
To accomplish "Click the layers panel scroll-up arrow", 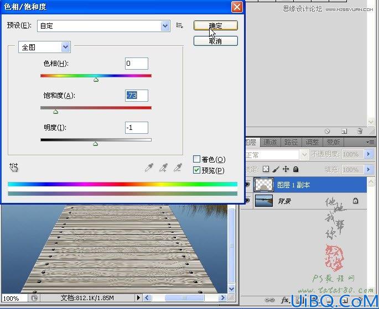I will point(371,182).
